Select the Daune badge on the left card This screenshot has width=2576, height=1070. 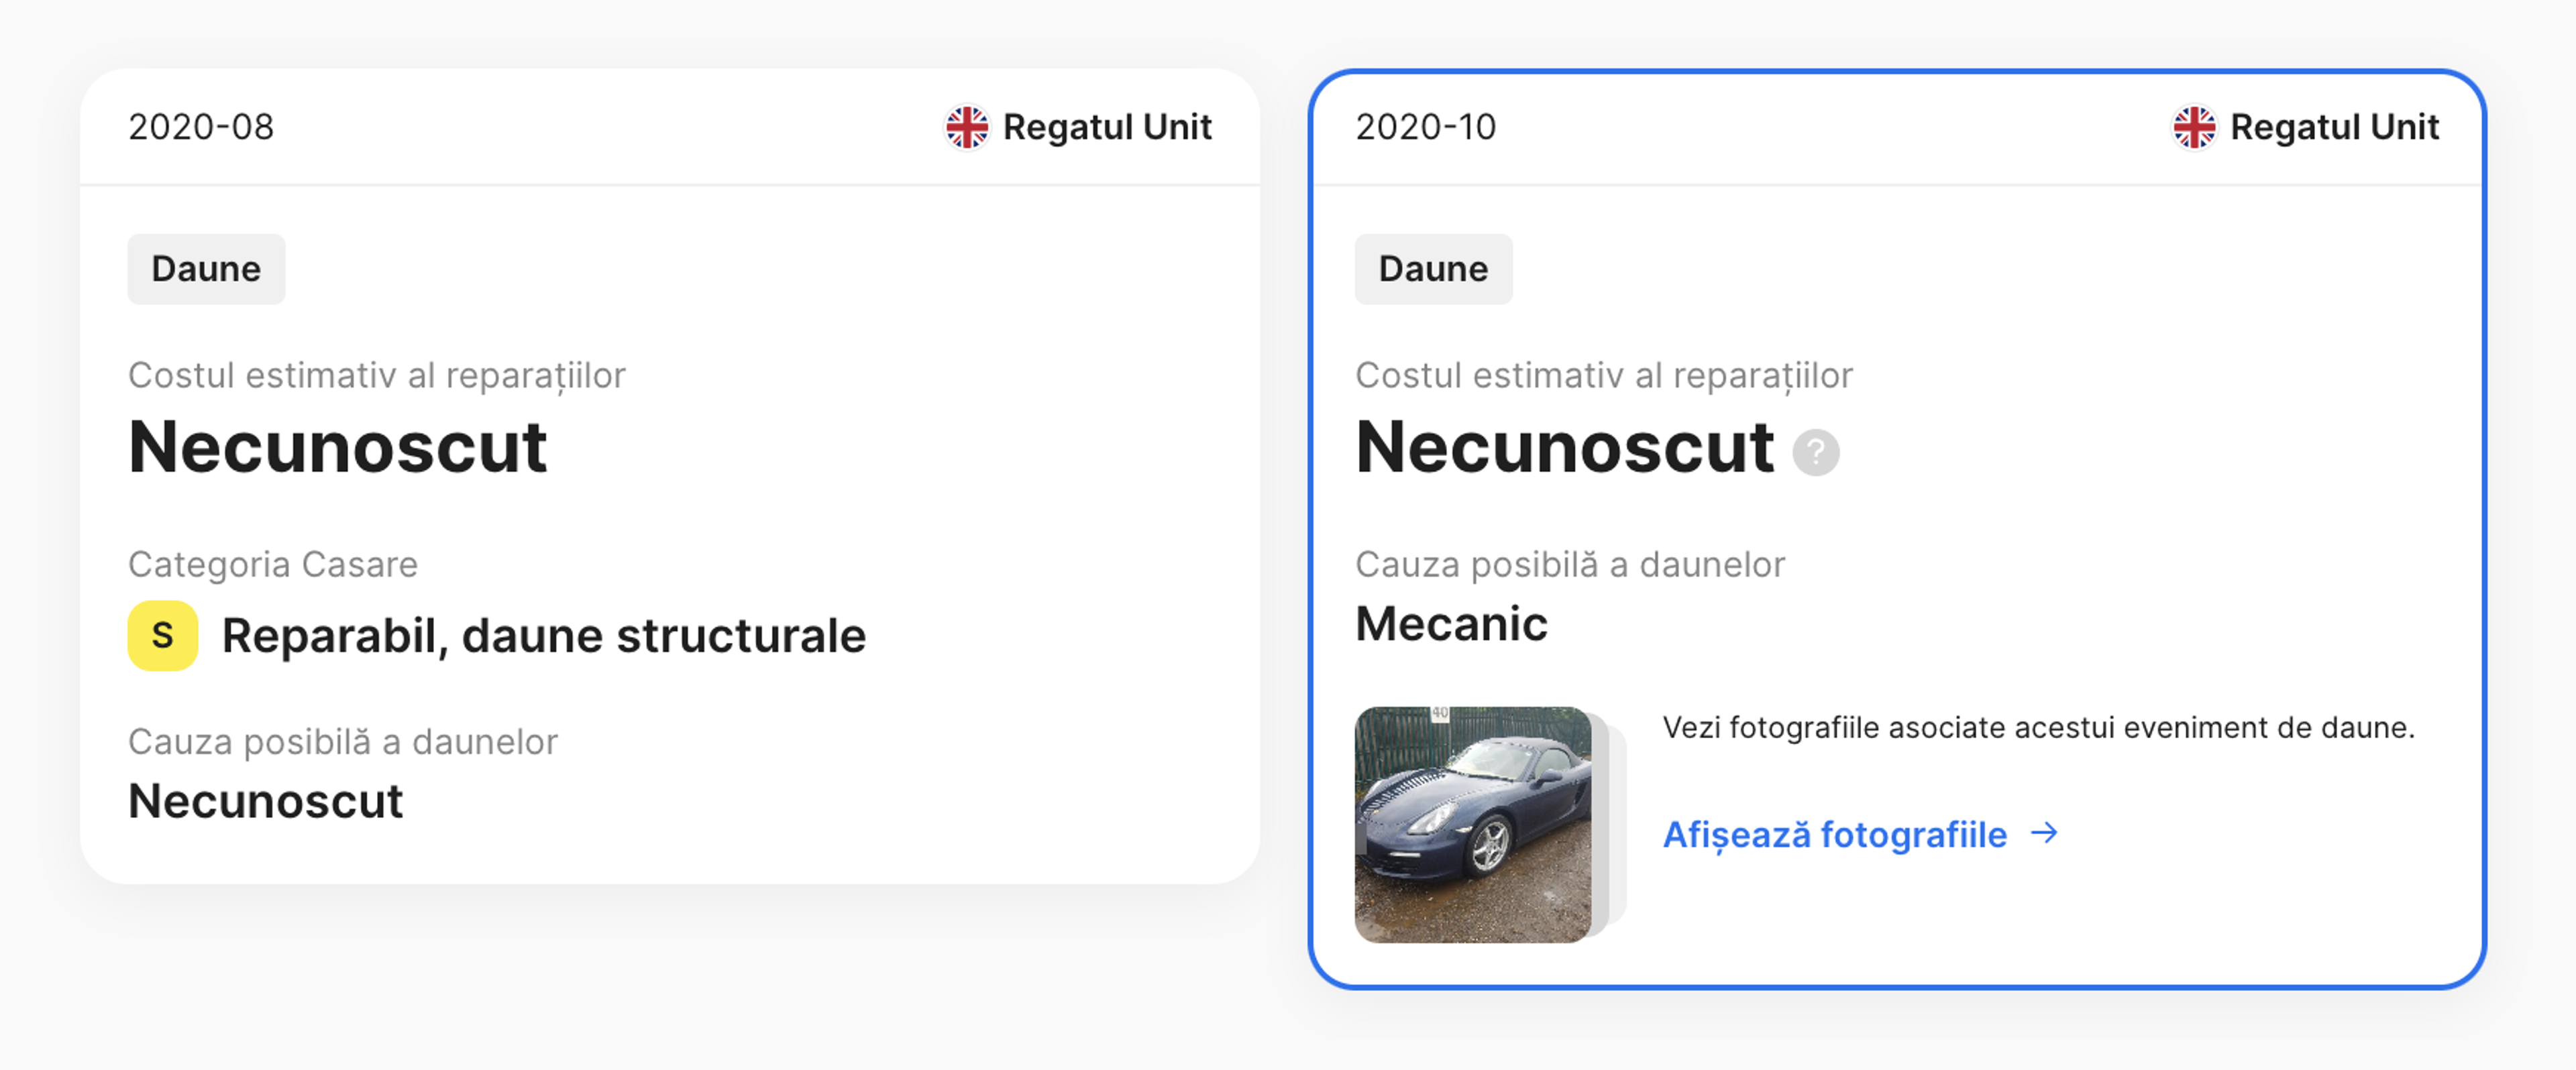206,267
